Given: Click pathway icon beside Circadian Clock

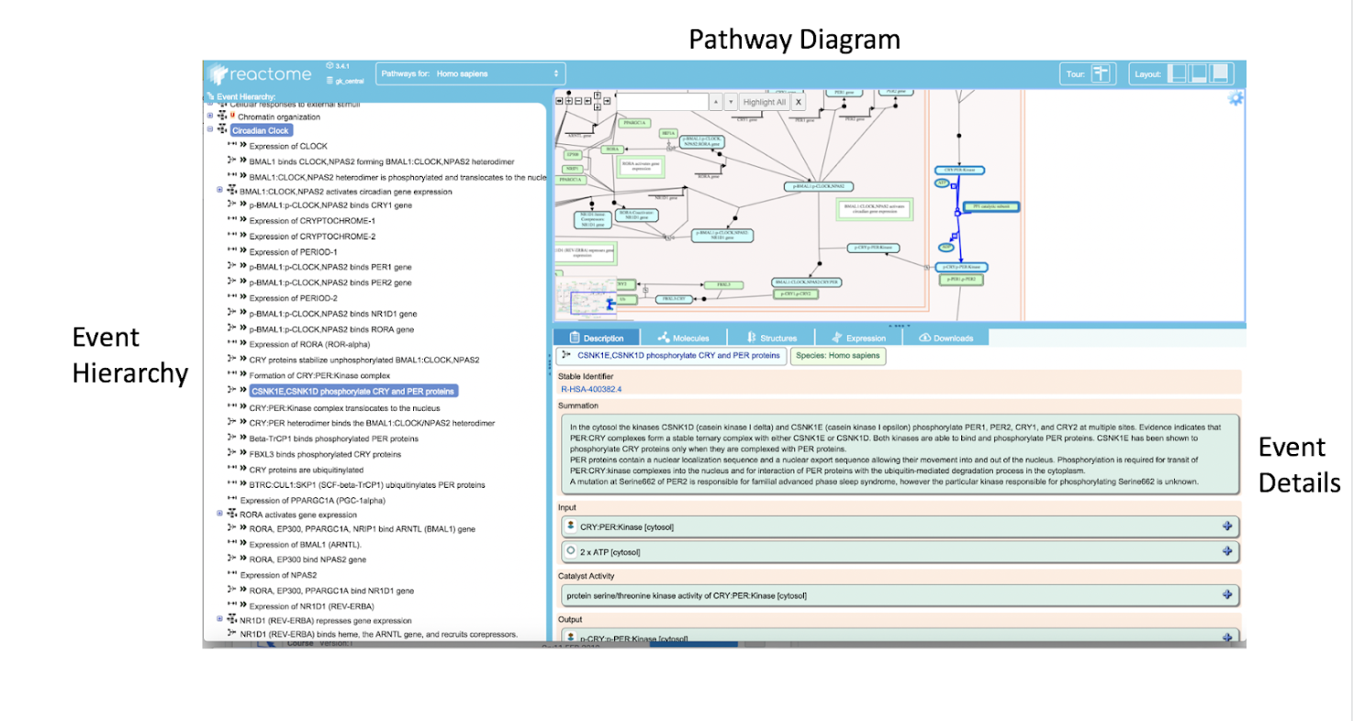Looking at the screenshot, I should 222,130.
